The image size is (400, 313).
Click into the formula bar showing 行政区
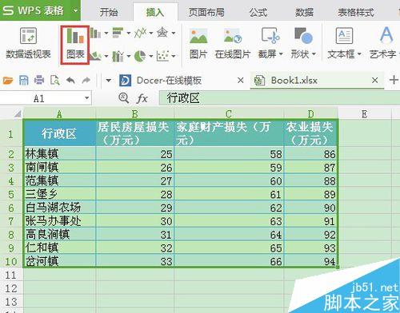[x=279, y=98]
